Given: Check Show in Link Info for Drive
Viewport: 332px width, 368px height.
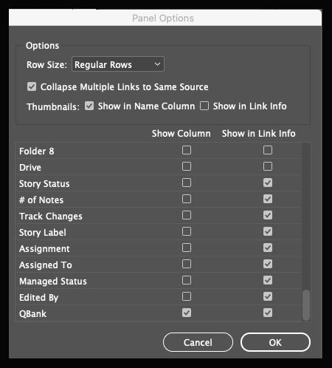Looking at the screenshot, I should tap(268, 166).
